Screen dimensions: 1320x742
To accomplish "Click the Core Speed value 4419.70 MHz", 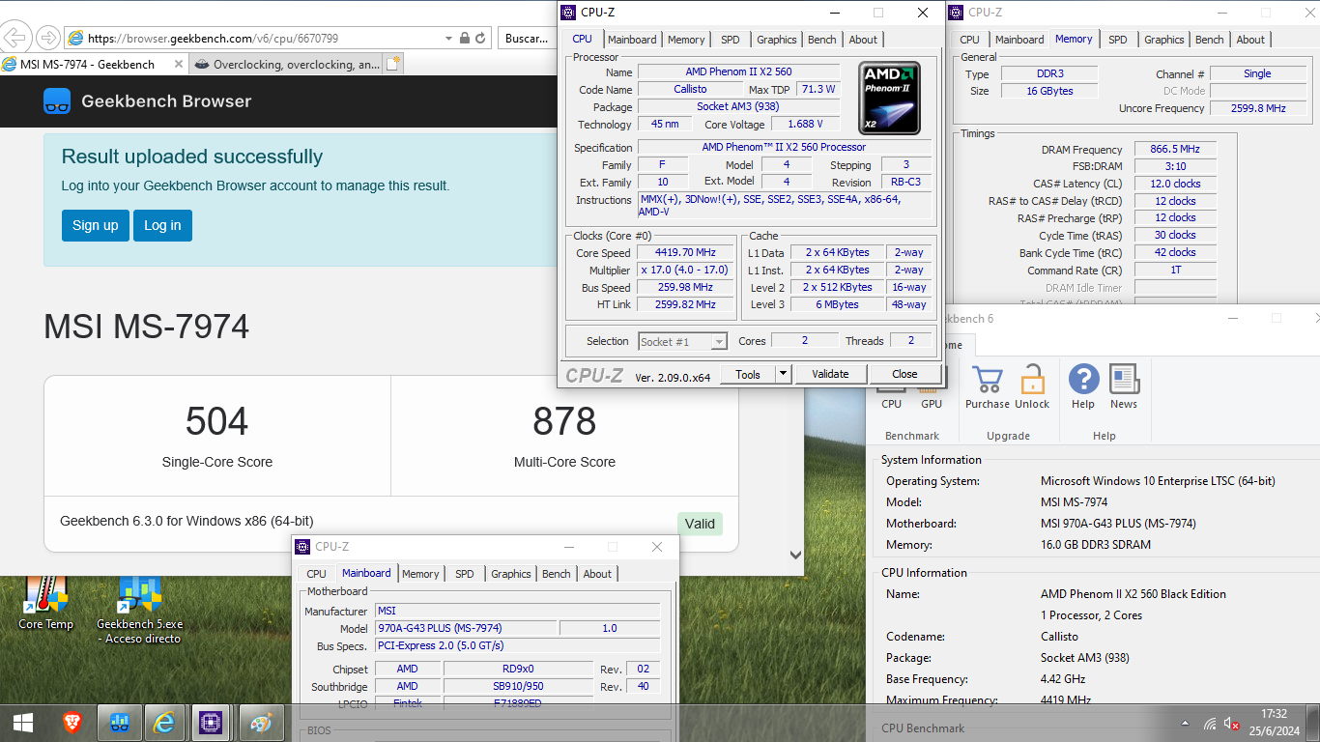I will coord(685,253).
